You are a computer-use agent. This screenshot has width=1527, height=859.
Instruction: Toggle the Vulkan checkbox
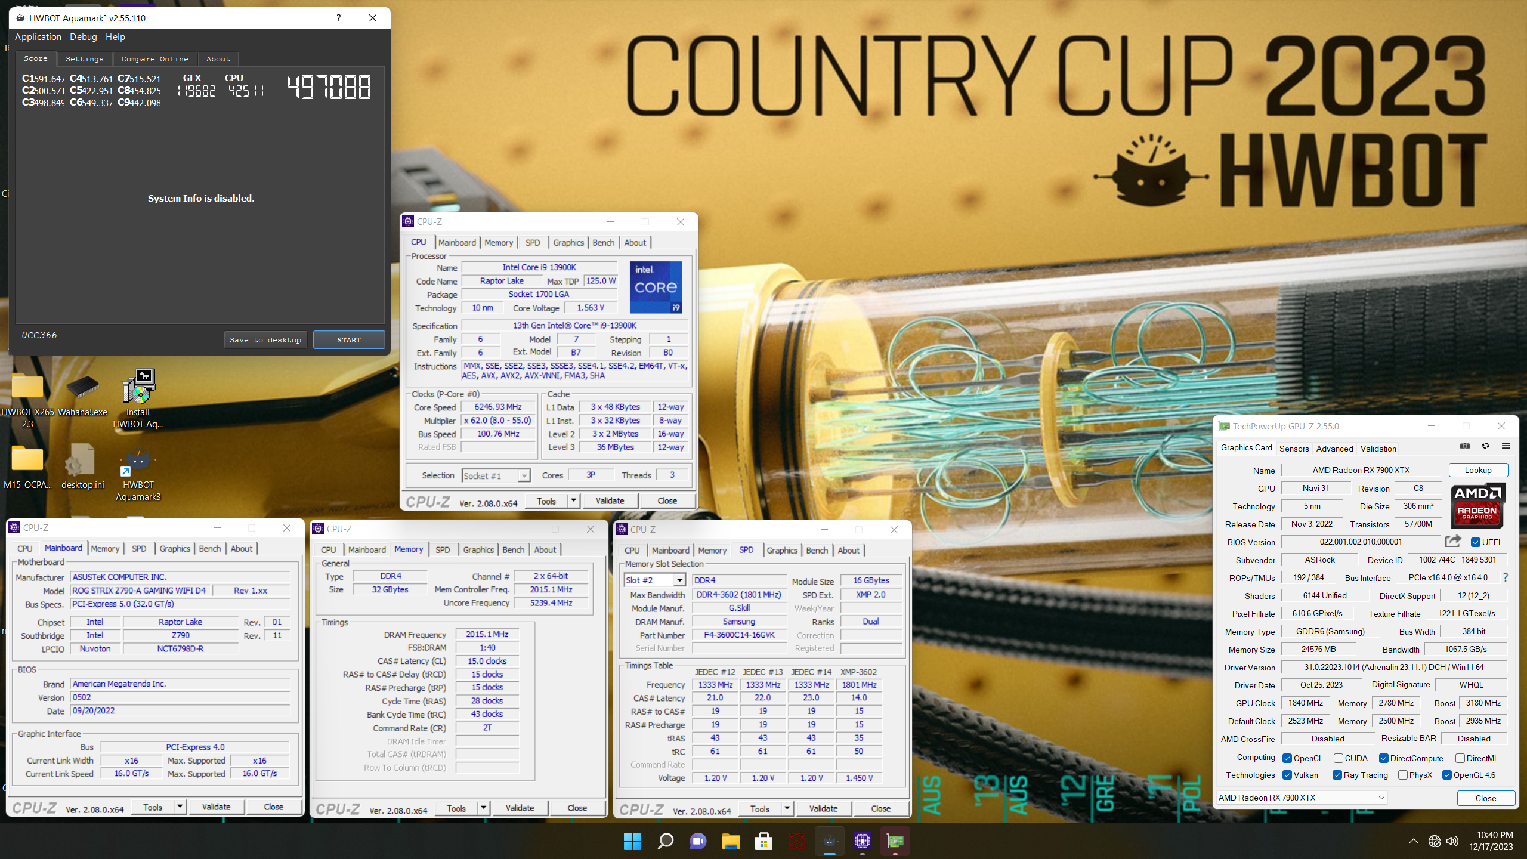(1287, 775)
